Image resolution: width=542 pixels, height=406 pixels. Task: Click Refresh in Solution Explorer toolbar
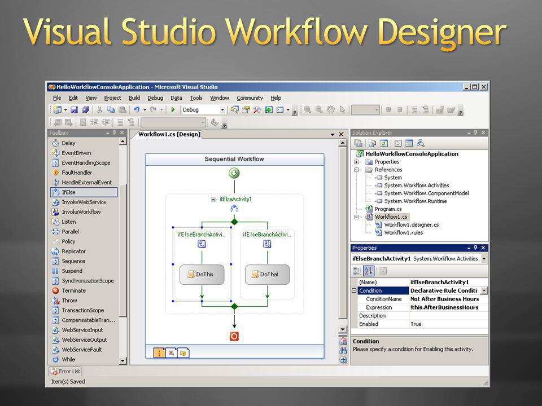(384, 143)
